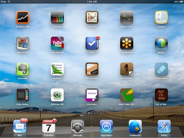Screen dimensions: 184x138
Task: Tap the battery indicator in status bar
Action: click(x=181, y=2)
